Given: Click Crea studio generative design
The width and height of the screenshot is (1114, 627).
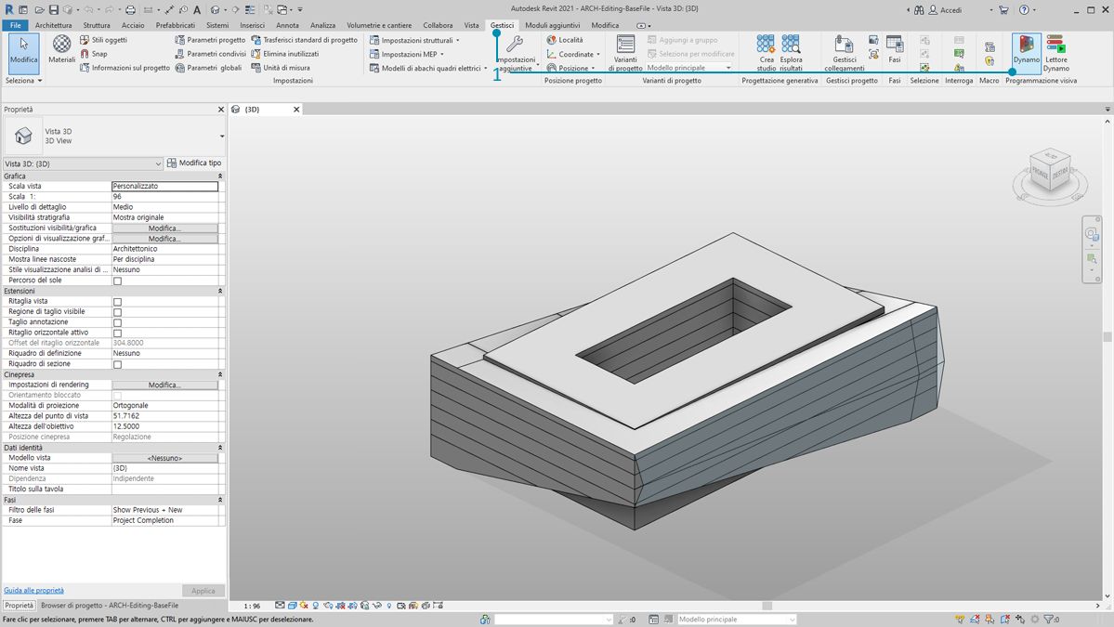Looking at the screenshot, I should 766,53.
